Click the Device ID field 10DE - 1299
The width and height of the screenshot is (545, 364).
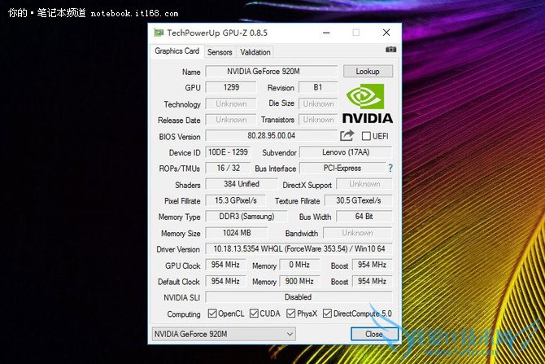(228, 152)
